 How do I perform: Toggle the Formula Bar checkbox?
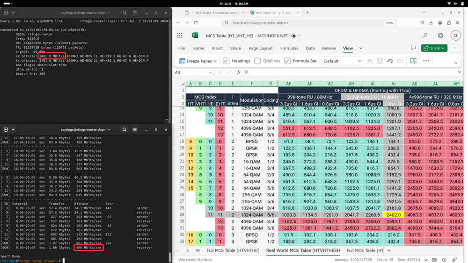pos(287,61)
